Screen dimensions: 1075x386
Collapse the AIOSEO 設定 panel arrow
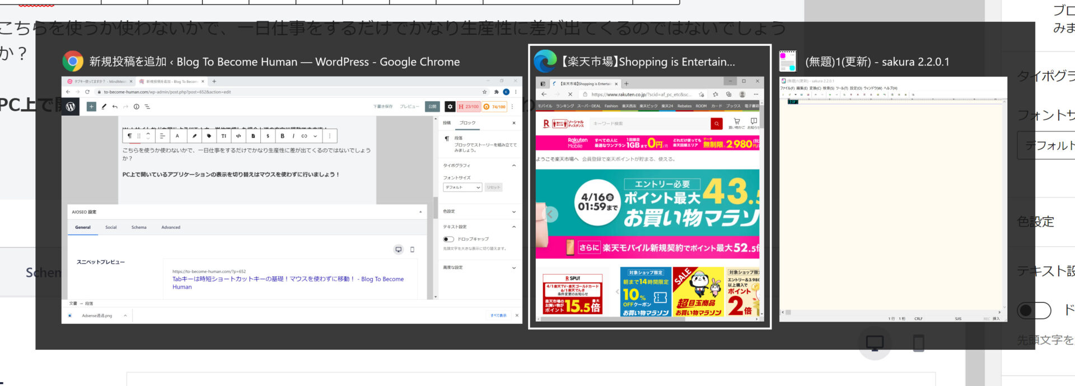pos(420,212)
